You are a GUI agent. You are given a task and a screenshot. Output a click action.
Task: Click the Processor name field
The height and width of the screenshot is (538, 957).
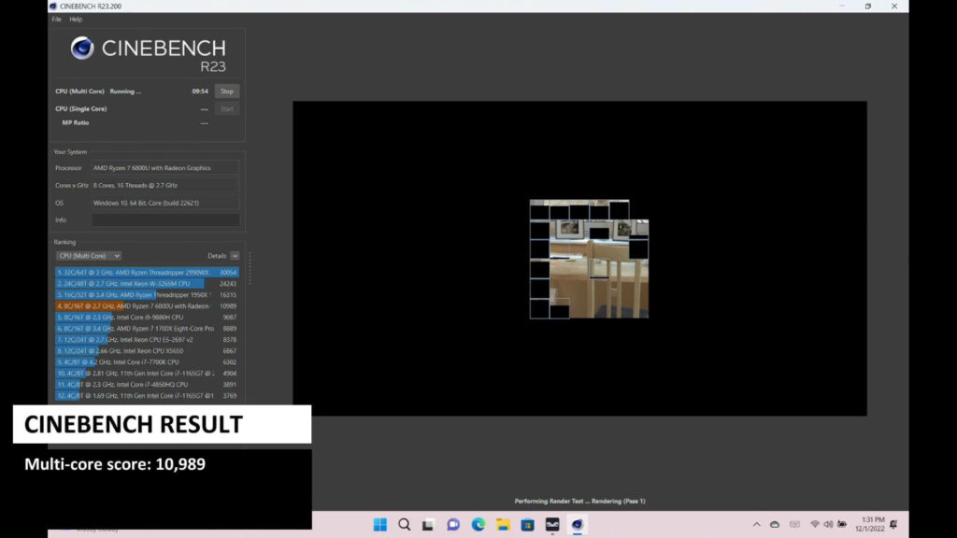click(x=165, y=168)
